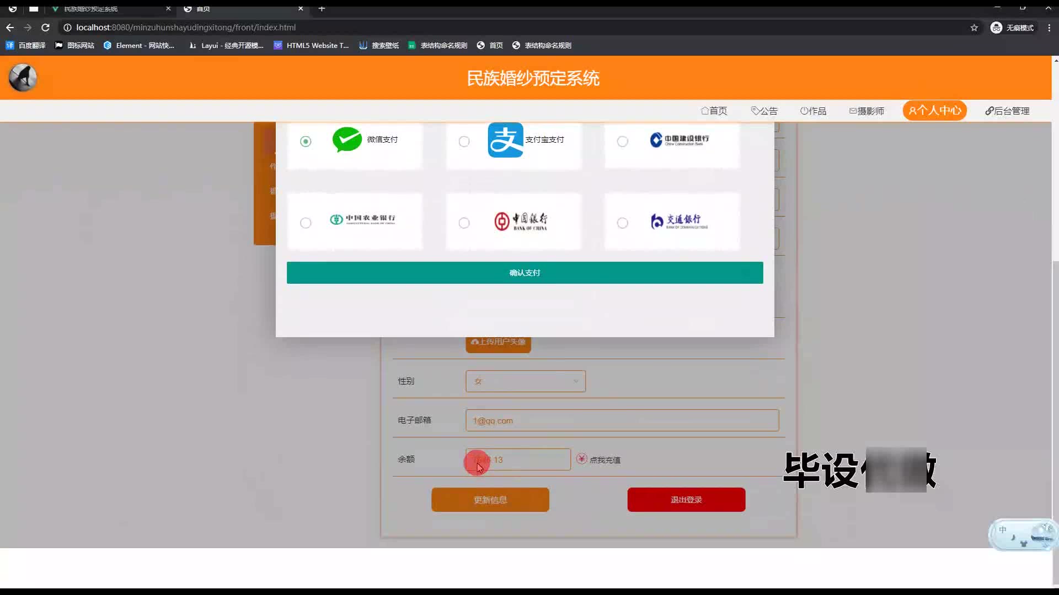1059x595 pixels.
Task: Open the 个人中心 personal center menu item
Action: point(935,110)
